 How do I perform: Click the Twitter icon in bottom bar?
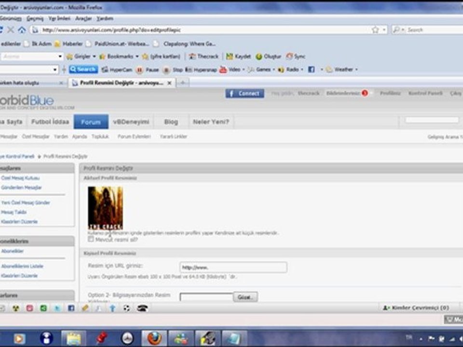[x=57, y=308]
